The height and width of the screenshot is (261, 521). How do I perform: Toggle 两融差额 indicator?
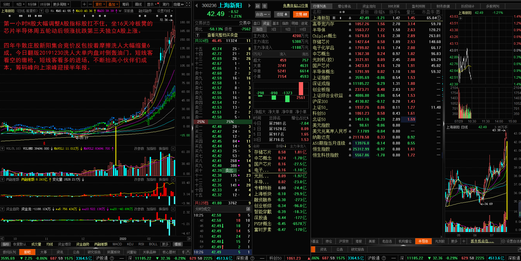(101, 244)
